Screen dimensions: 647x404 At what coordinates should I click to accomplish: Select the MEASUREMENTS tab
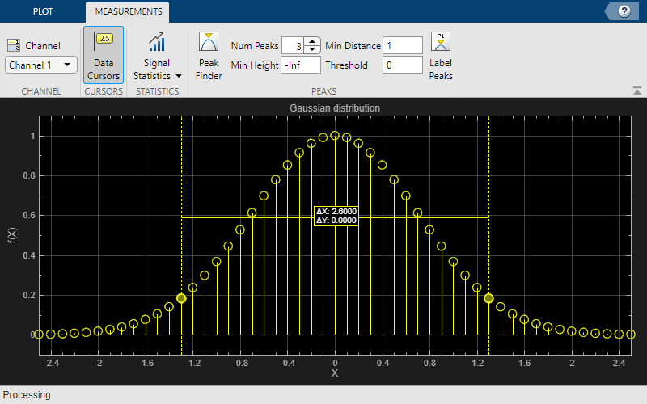pos(129,11)
